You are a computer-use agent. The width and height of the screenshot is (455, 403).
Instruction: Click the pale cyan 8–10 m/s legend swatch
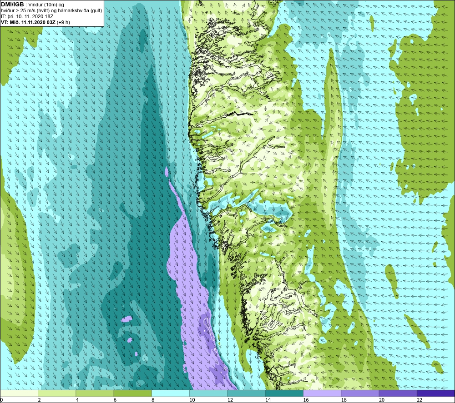point(171,393)
